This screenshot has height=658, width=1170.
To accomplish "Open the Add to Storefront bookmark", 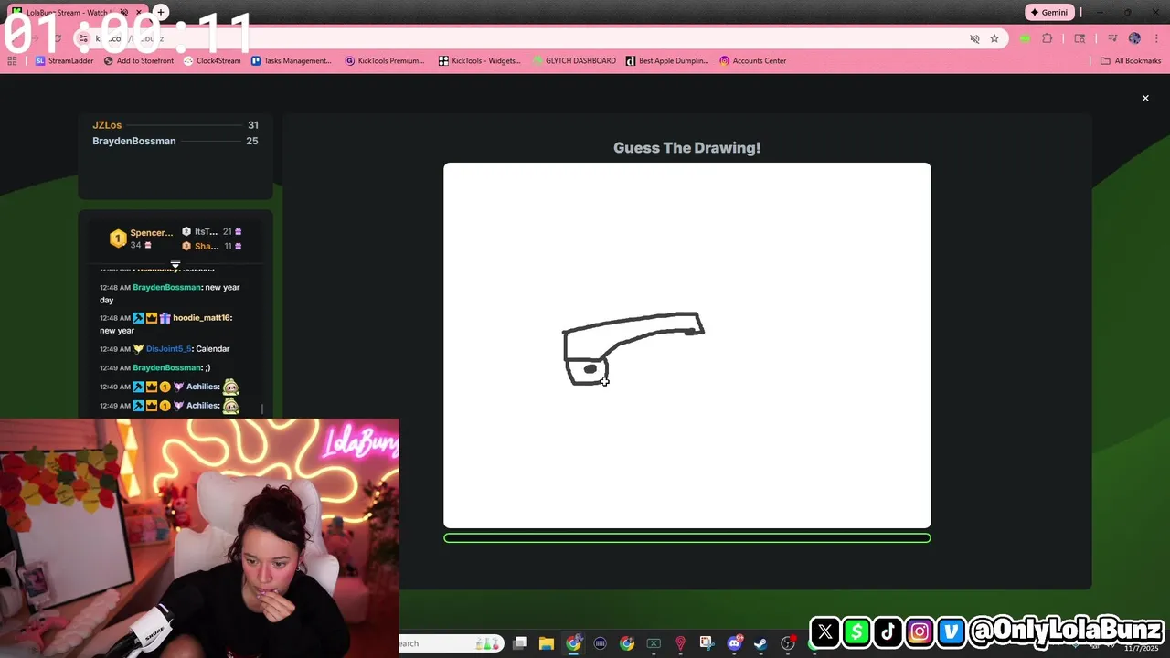I will [138, 61].
